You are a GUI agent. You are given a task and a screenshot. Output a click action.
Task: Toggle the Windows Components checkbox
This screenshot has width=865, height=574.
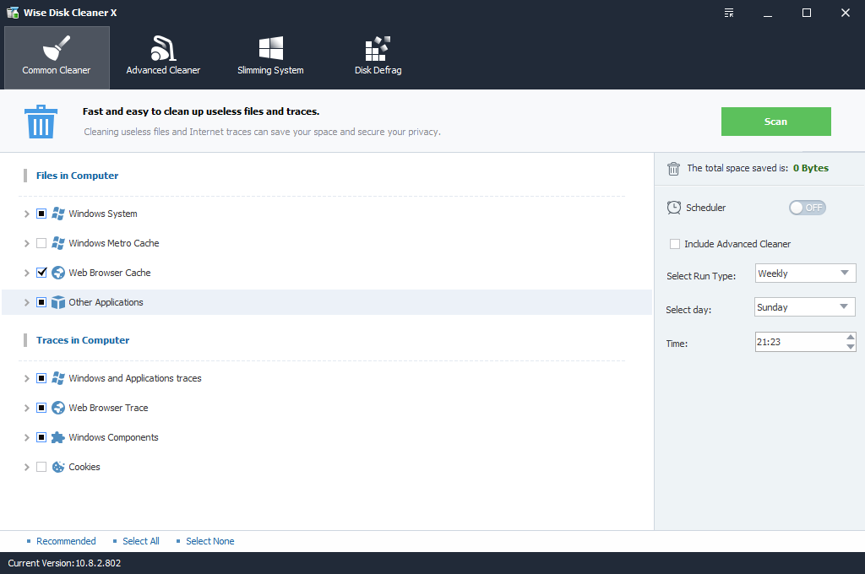[x=41, y=437]
